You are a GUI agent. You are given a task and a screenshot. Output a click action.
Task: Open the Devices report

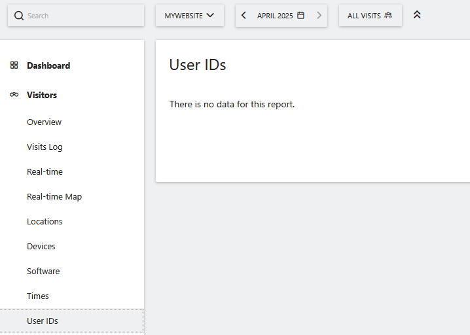click(41, 246)
